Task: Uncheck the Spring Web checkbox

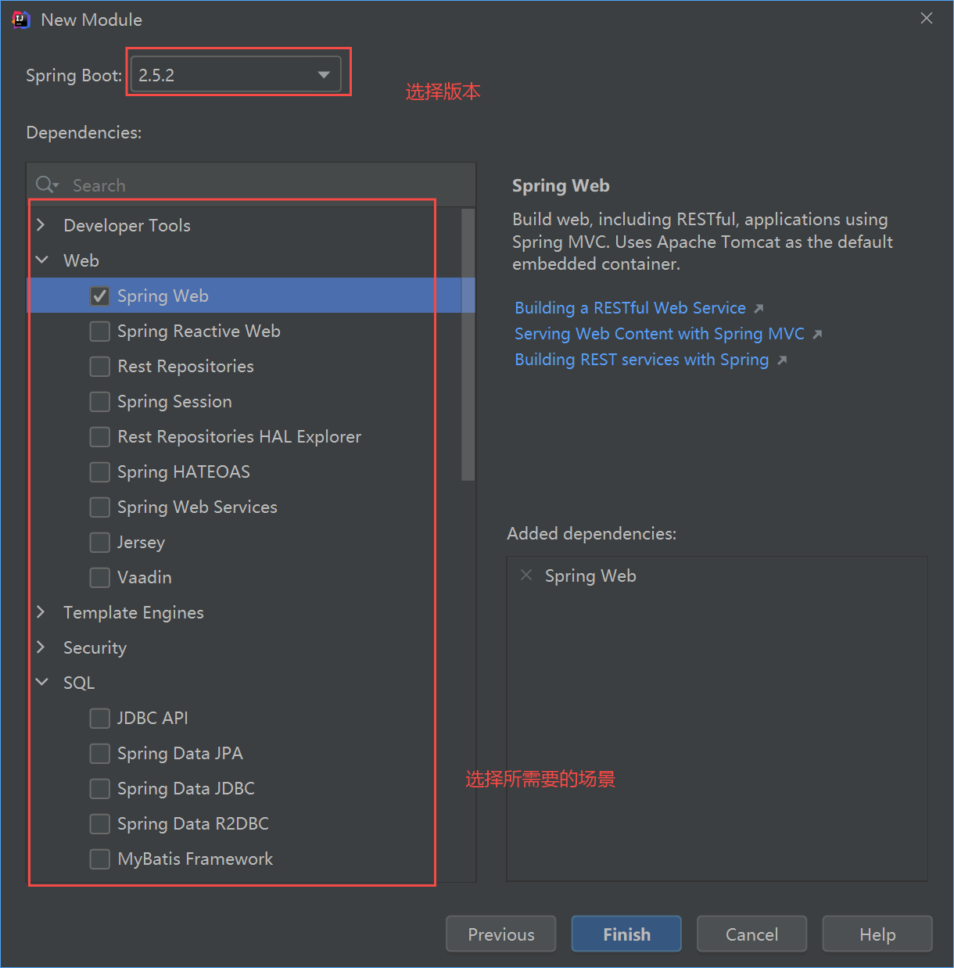Action: (x=99, y=296)
